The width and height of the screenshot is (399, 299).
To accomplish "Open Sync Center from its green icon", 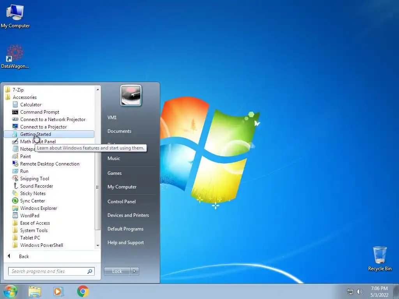I will [x=15, y=201].
